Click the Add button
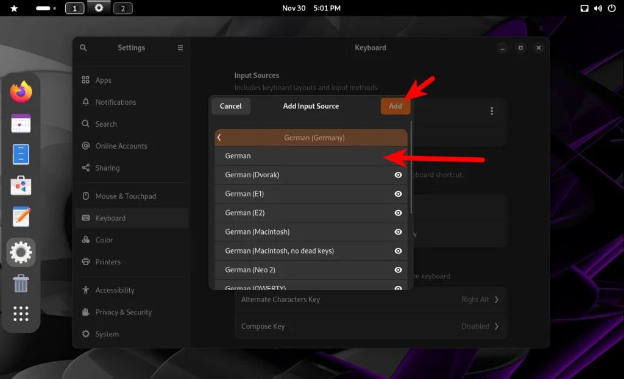The width and height of the screenshot is (624, 379). click(x=395, y=106)
